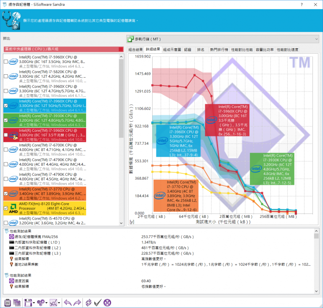323x308 pixels.
Task: Open the save icon dropdown arrow
Action: 34,303
